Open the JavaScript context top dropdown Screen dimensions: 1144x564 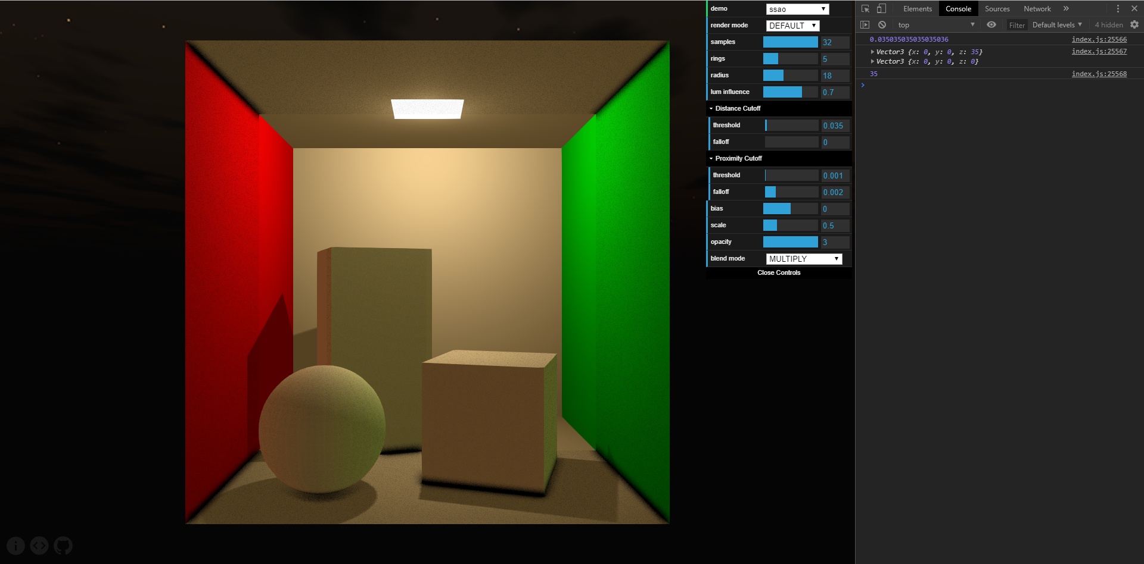click(935, 24)
